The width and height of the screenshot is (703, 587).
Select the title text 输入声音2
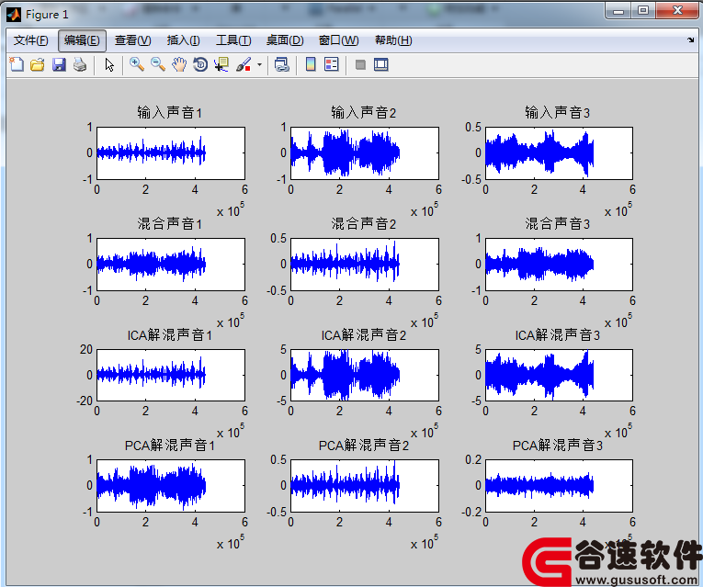pyautogui.click(x=364, y=112)
